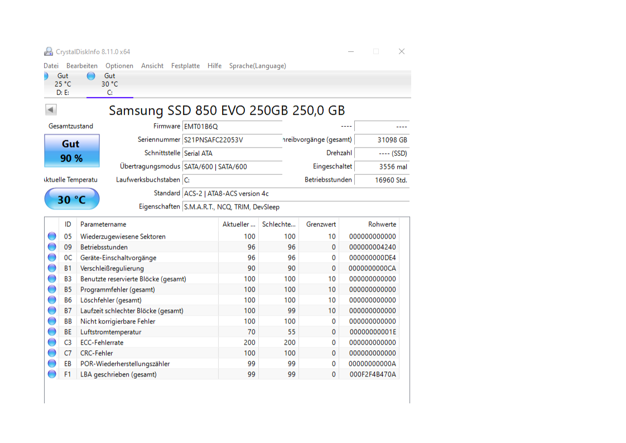
Task: Click raw value 0000000000CA
Action: 373,268
